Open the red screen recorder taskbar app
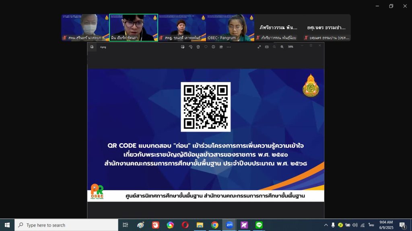 (x=156, y=225)
